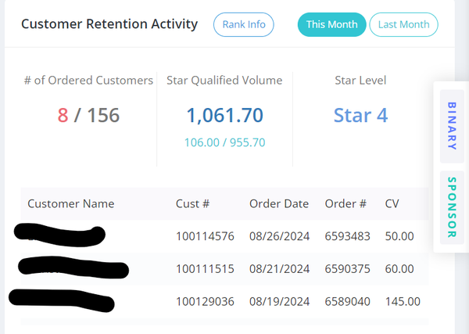Open order number 6589040
Image resolution: width=469 pixels, height=334 pixels.
pos(347,301)
